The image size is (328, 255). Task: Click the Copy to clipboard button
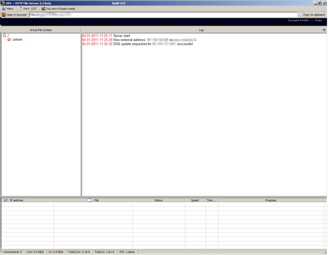click(312, 15)
